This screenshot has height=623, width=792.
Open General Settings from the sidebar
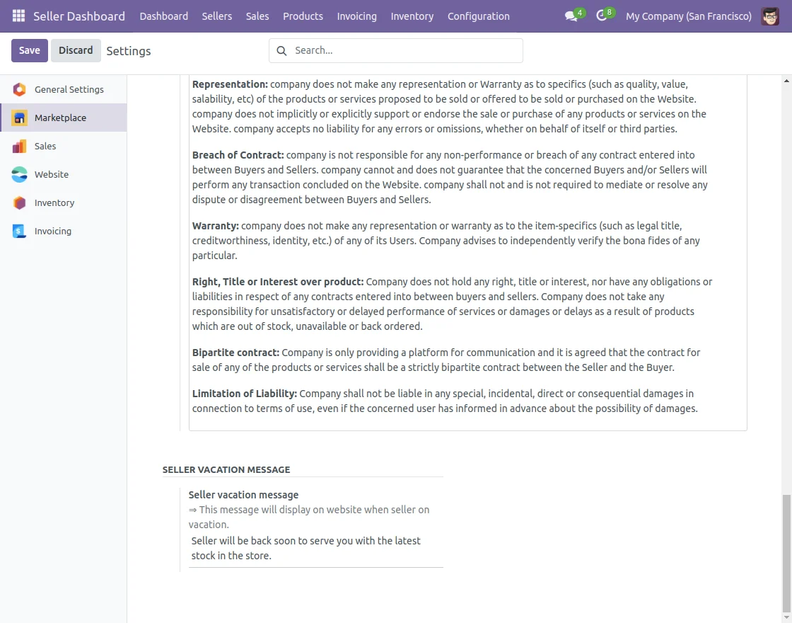click(x=19, y=89)
